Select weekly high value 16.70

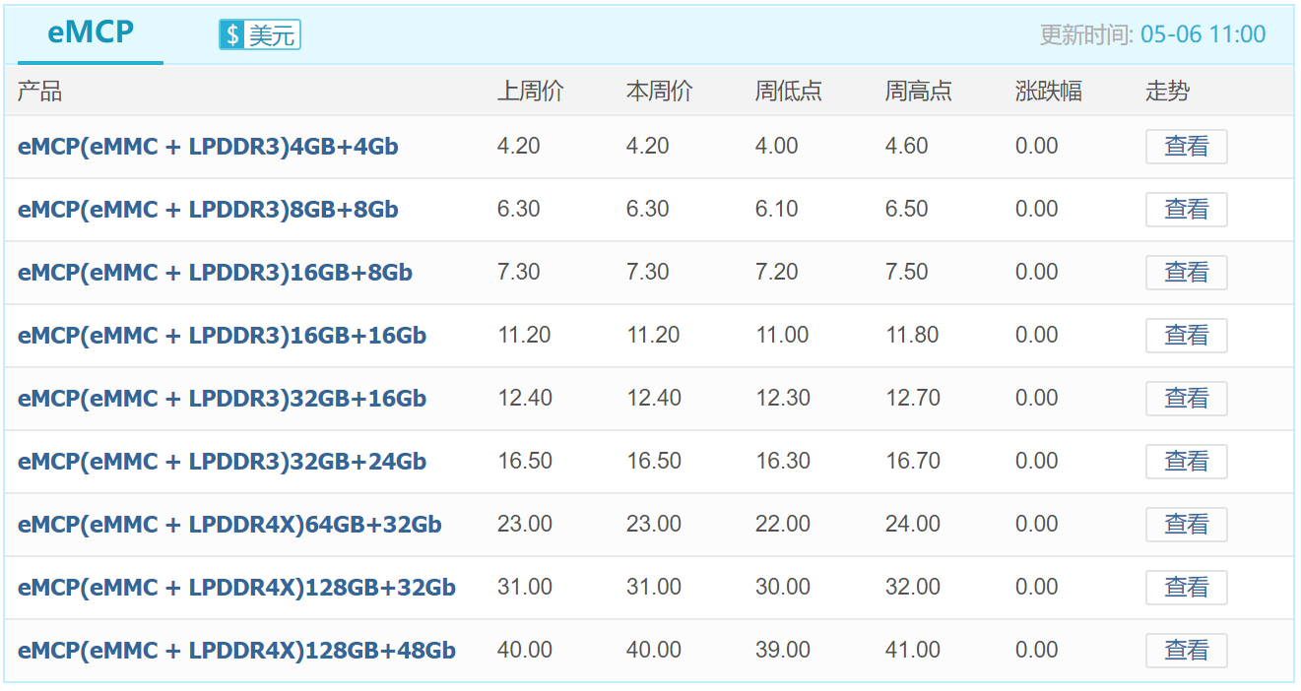pos(913,461)
